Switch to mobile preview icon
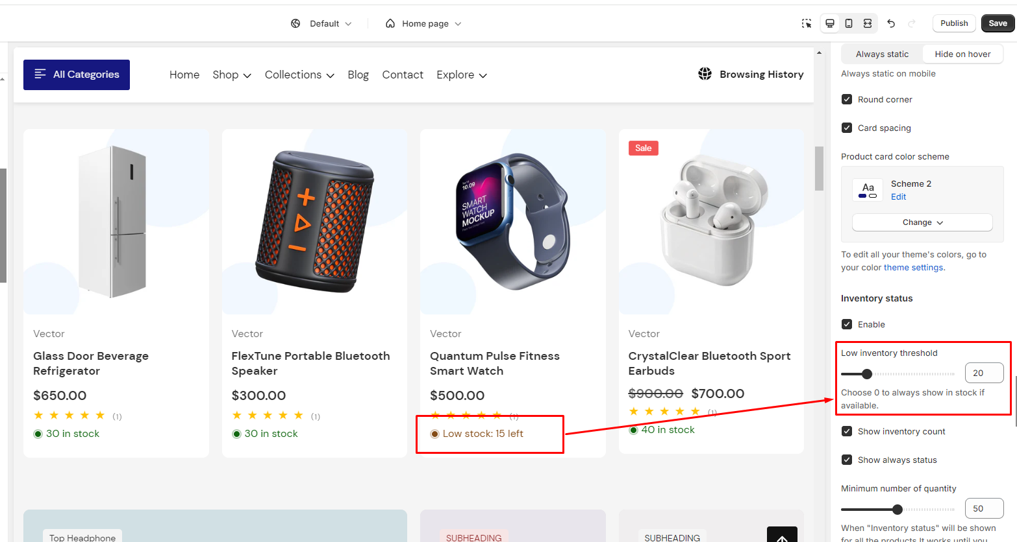The height and width of the screenshot is (542, 1017). click(x=849, y=23)
